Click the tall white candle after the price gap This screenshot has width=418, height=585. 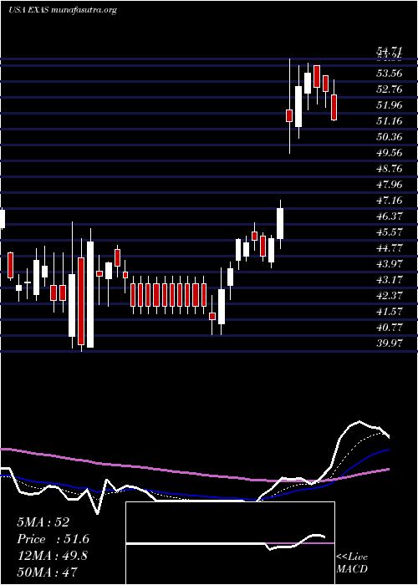pyautogui.click(x=298, y=106)
